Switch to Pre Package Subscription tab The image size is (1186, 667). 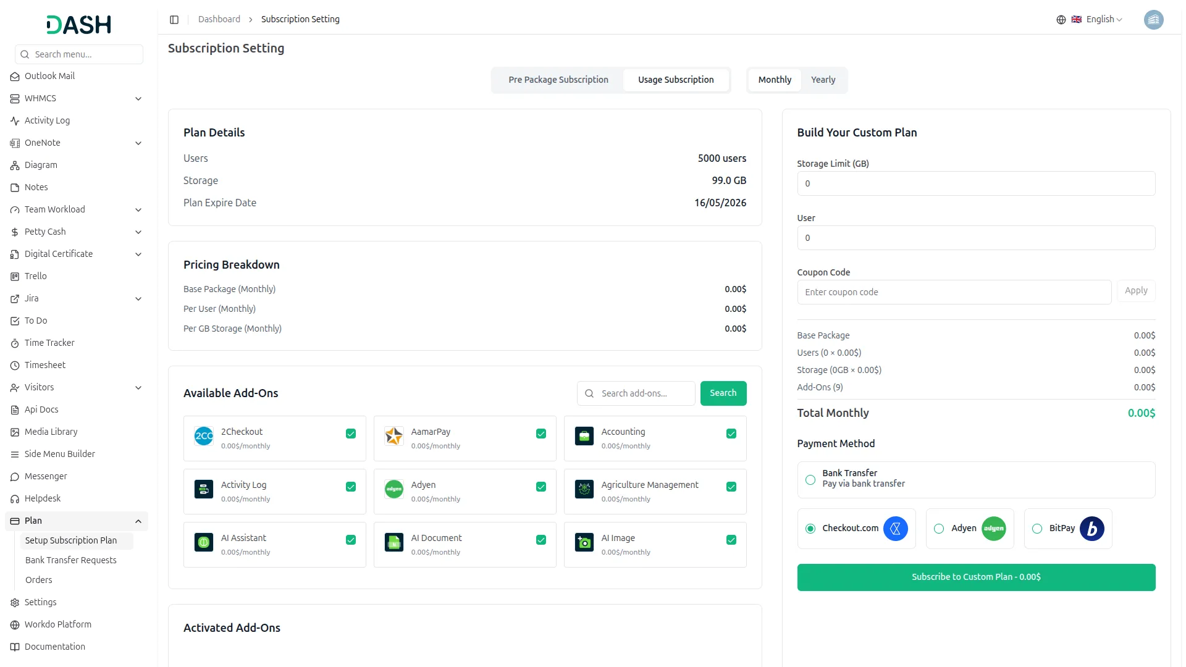[558, 80]
